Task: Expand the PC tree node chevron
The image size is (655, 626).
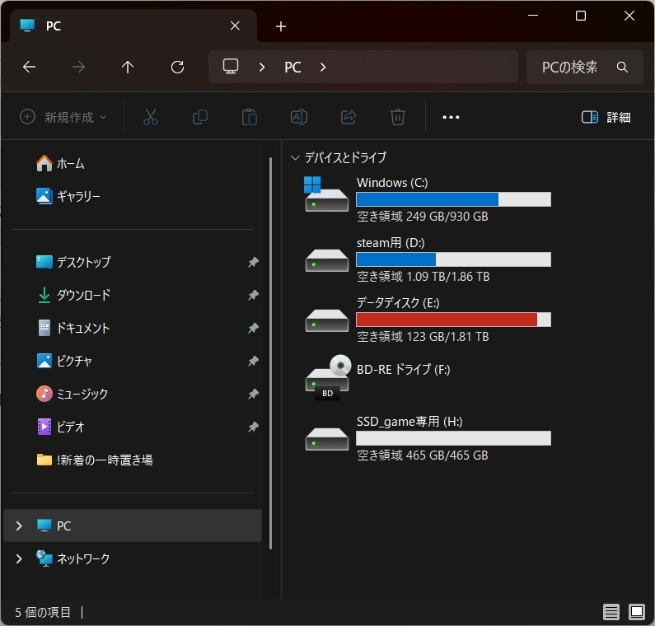Action: (19, 526)
